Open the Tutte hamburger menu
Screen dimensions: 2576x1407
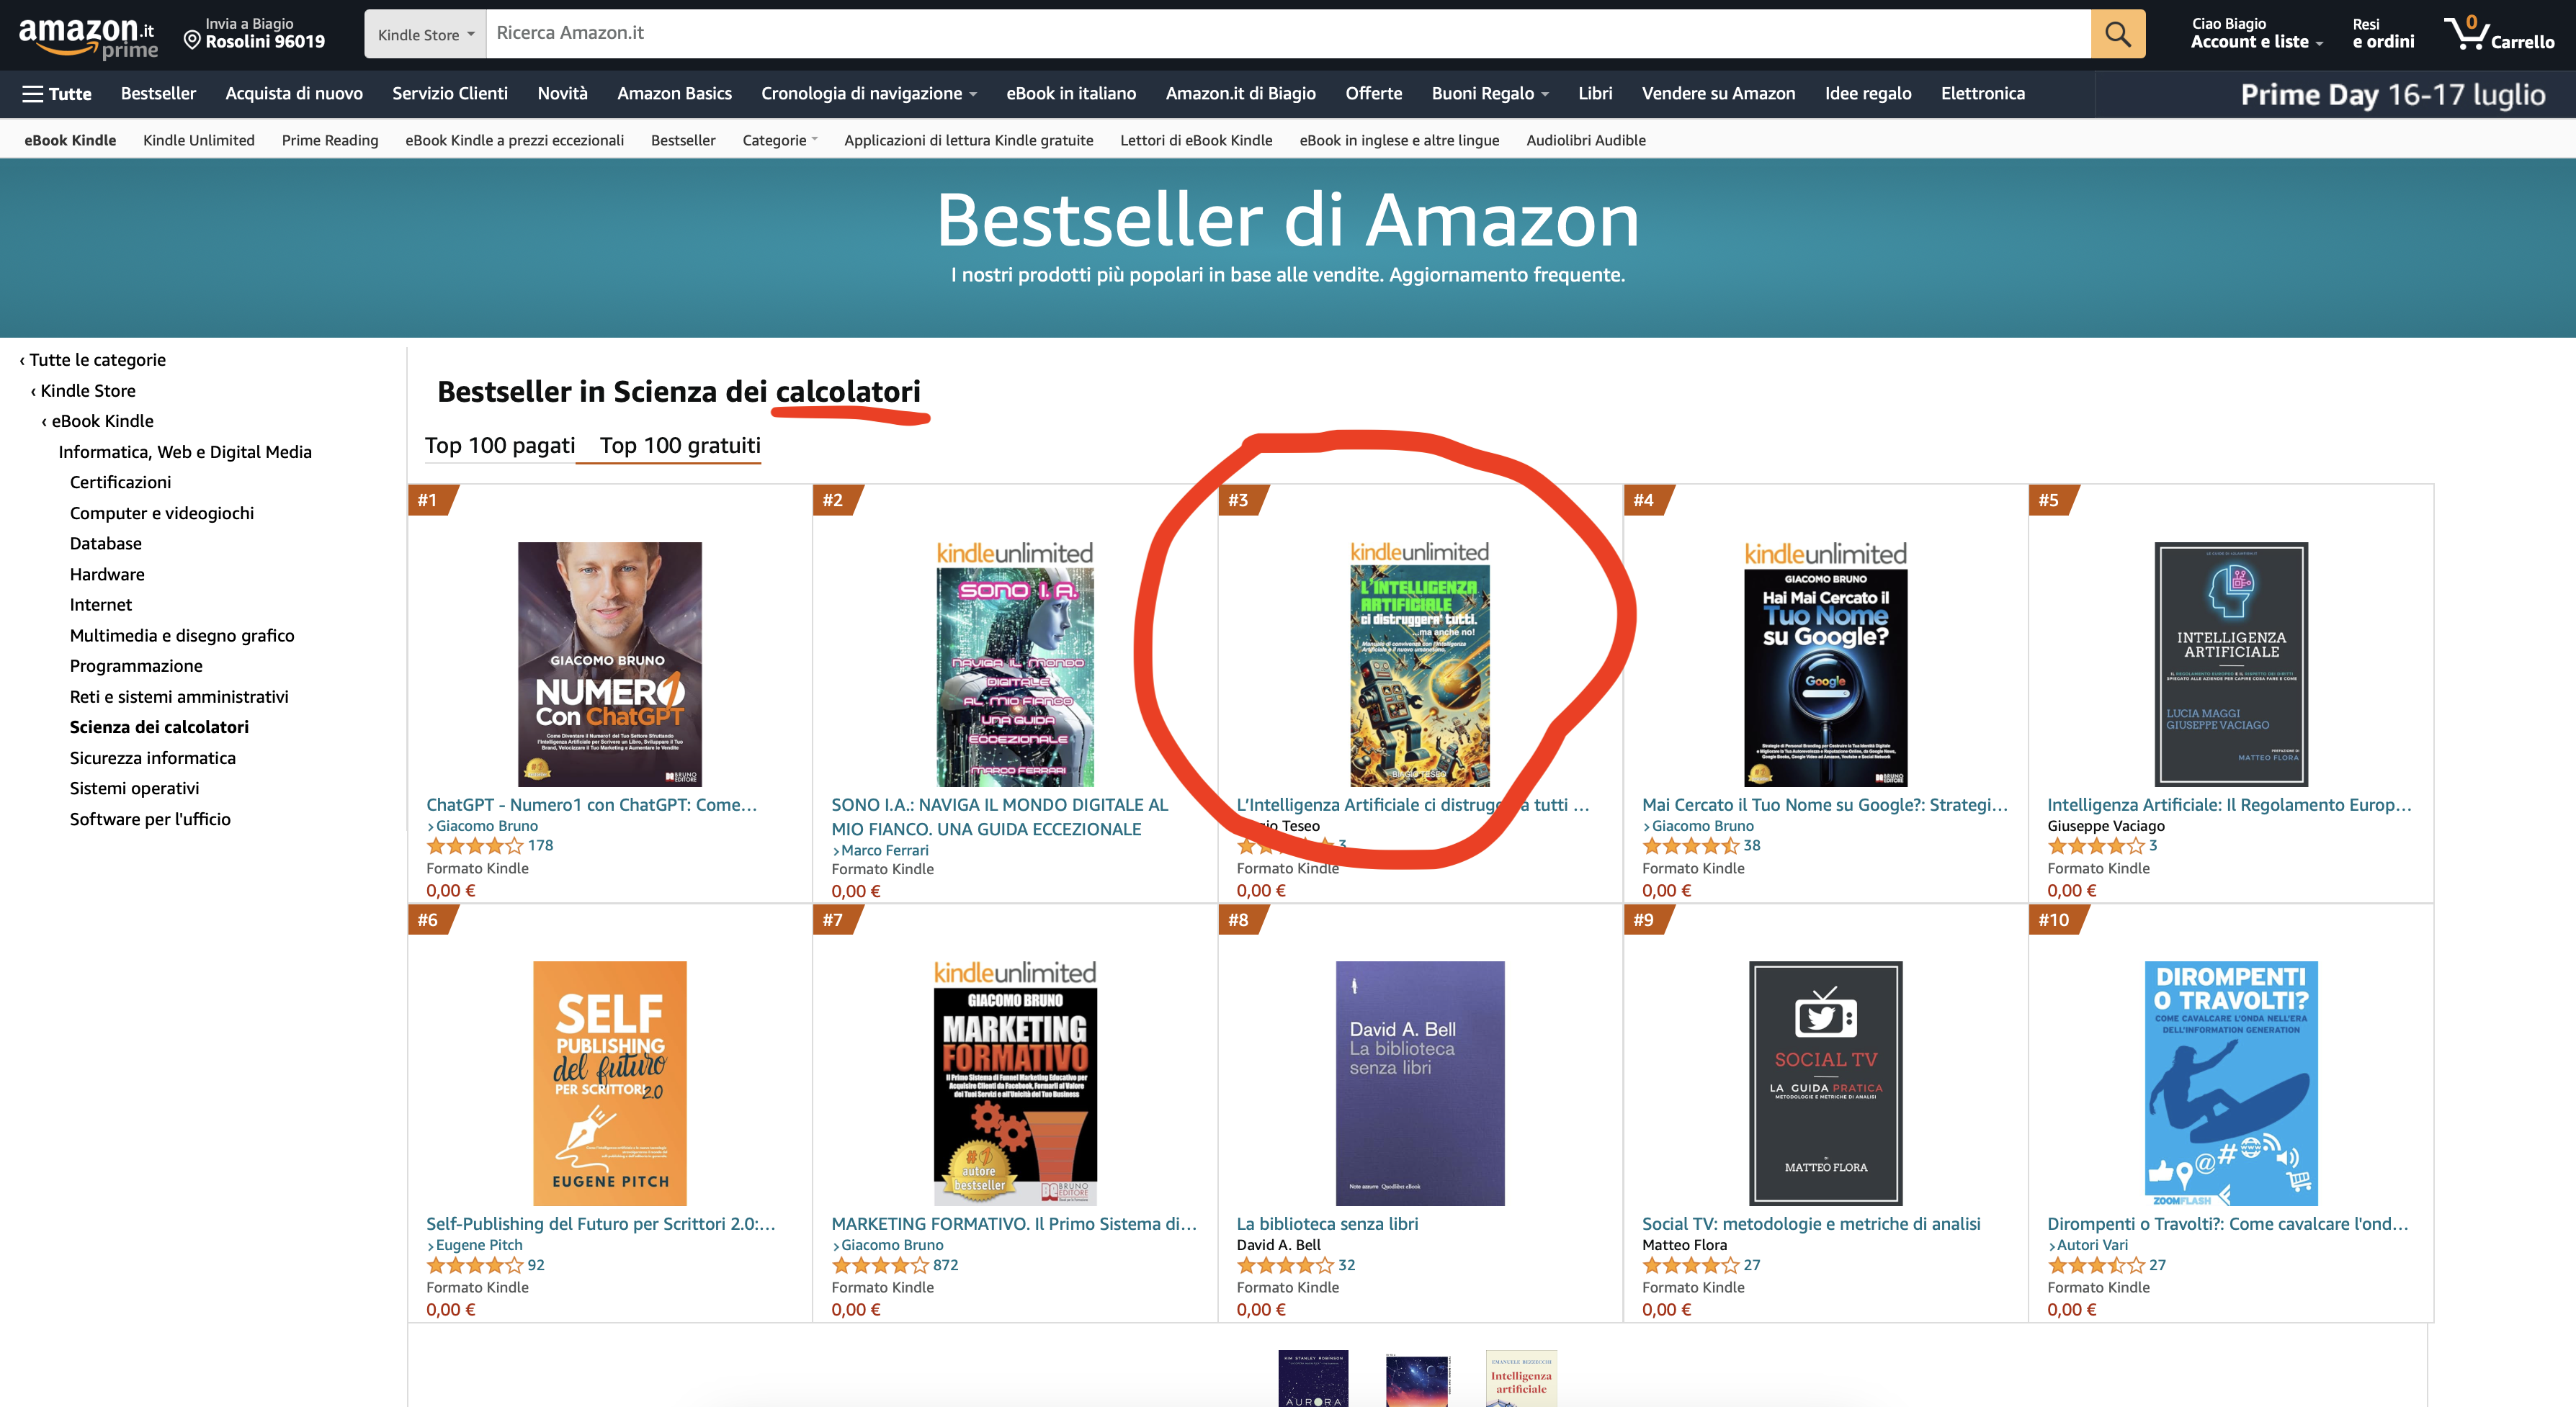tap(57, 94)
